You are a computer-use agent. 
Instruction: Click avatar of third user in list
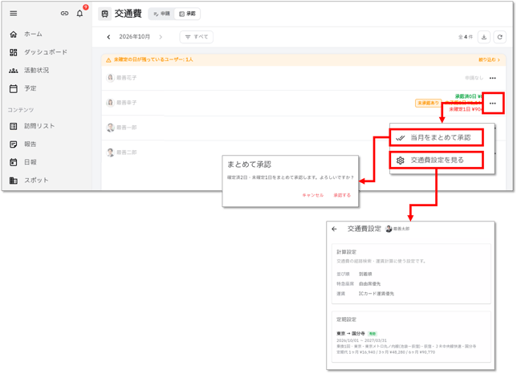[x=111, y=128]
